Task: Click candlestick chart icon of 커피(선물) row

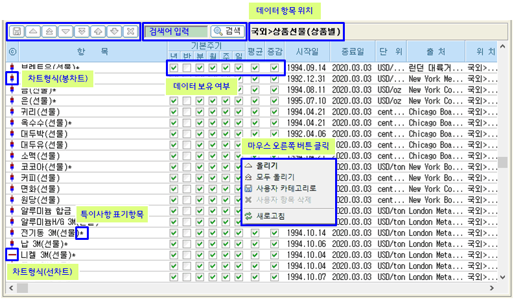Action: point(12,178)
